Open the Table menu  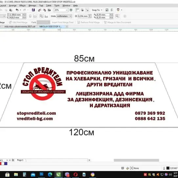49,6
